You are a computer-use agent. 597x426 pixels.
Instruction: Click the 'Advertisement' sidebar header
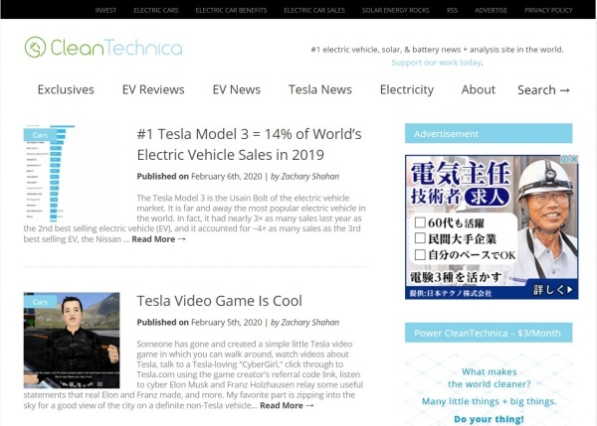click(x=489, y=133)
